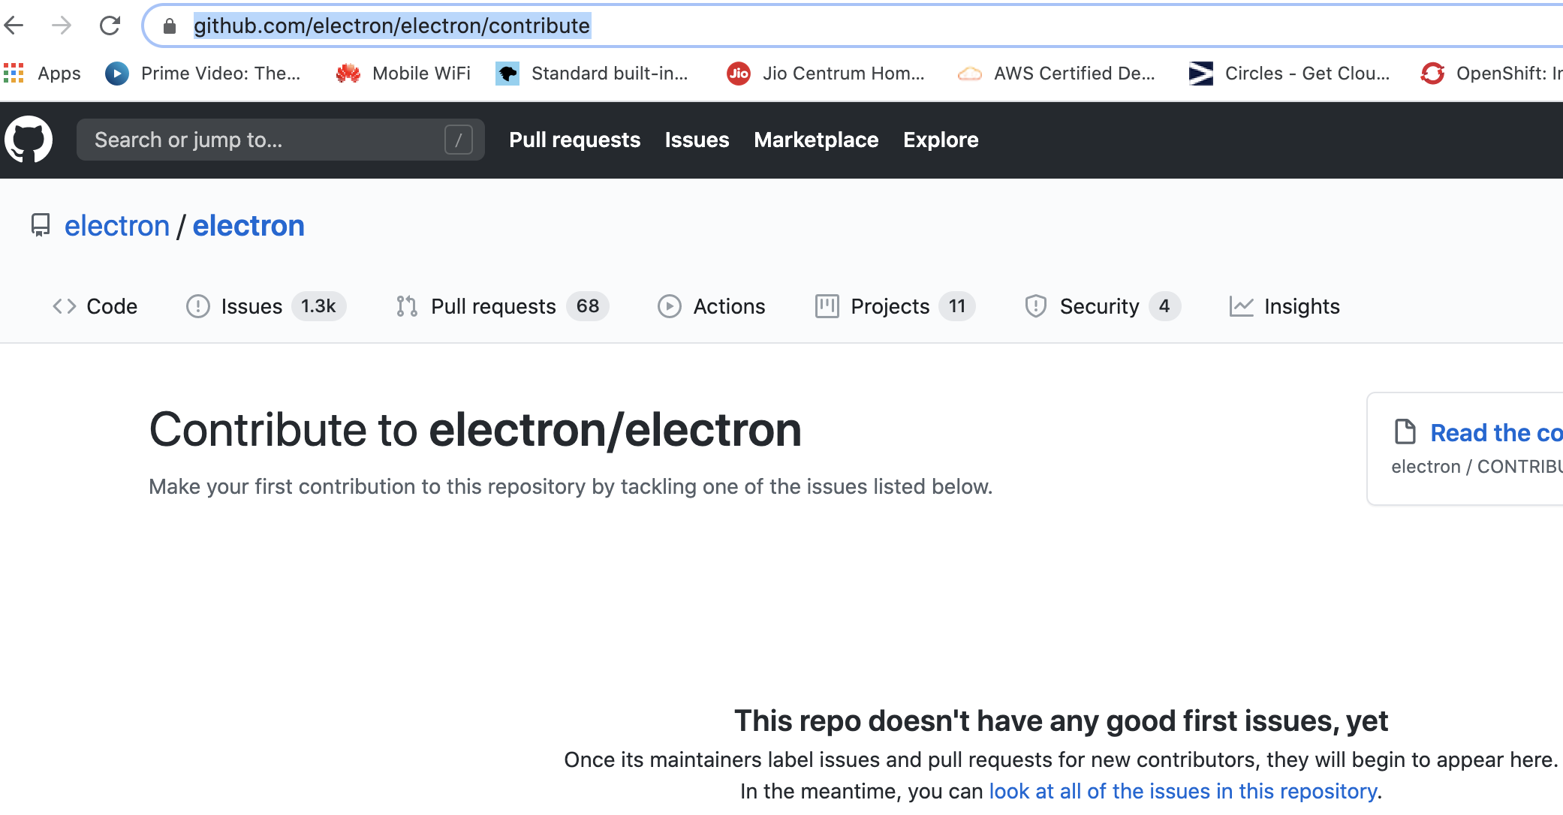Click the Security tab shield icon
The height and width of the screenshot is (815, 1563).
(x=1036, y=306)
